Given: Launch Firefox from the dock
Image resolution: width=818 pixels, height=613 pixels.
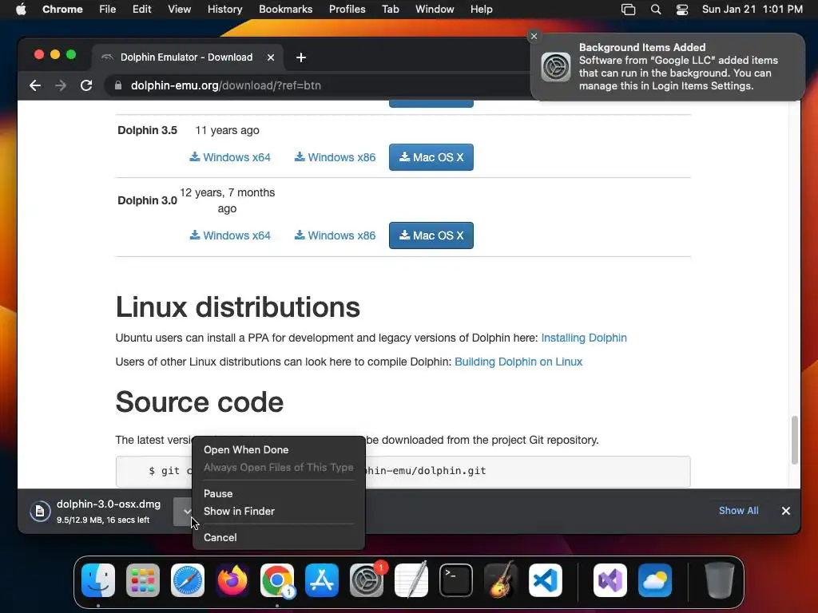Looking at the screenshot, I should tap(232, 580).
